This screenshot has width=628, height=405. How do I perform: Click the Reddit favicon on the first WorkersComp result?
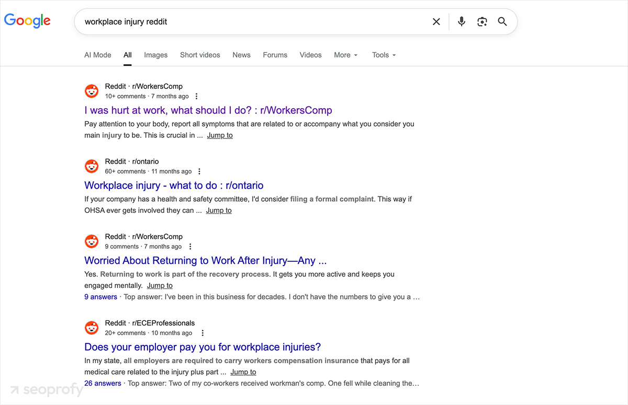click(x=92, y=91)
